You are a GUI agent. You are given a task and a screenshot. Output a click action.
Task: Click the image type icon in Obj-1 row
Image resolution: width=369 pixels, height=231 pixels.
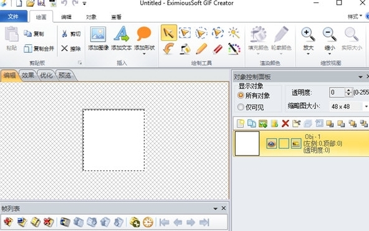pos(296,143)
